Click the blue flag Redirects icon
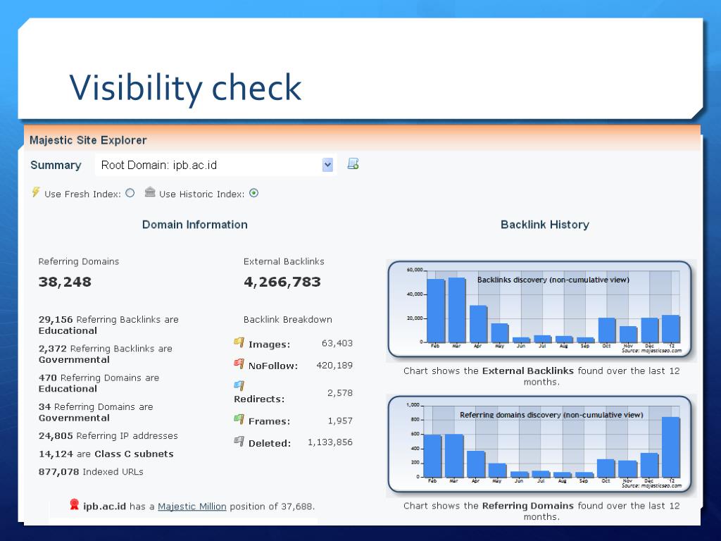The width and height of the screenshot is (721, 541). (239, 385)
